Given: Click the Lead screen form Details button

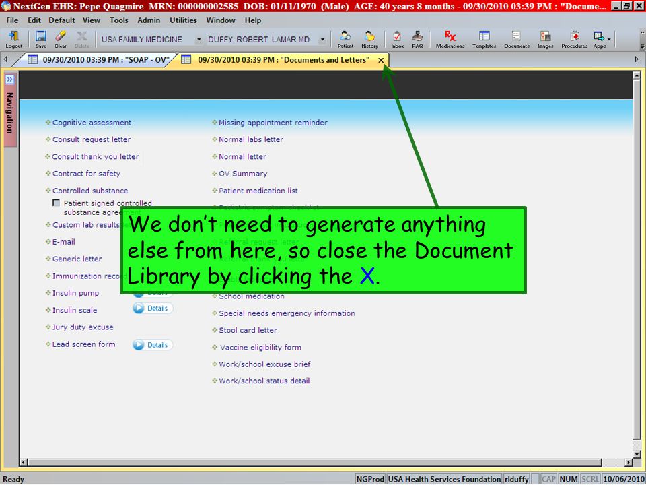Looking at the screenshot, I should point(153,345).
